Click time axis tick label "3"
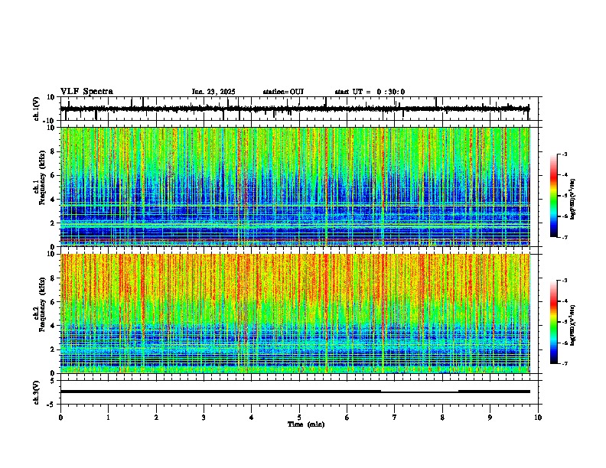Screen dimensions: 606x468 [204, 418]
